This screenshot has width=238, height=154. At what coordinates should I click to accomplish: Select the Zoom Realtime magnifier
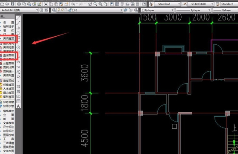click(x=95, y=4)
